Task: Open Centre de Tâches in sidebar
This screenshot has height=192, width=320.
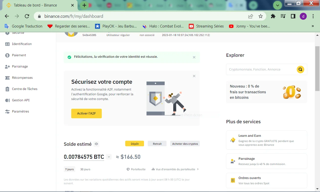Action: tap(24, 89)
